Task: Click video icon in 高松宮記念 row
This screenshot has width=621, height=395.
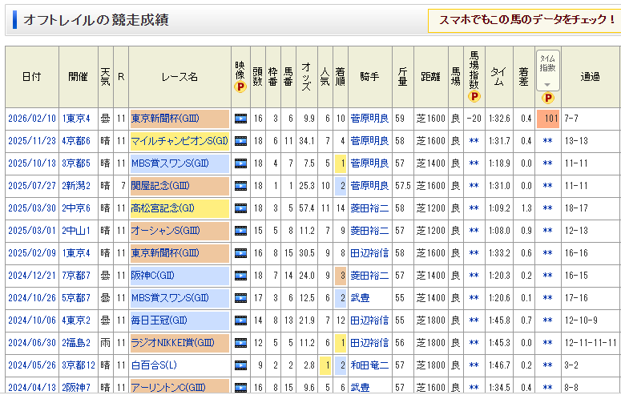Action: point(240,208)
